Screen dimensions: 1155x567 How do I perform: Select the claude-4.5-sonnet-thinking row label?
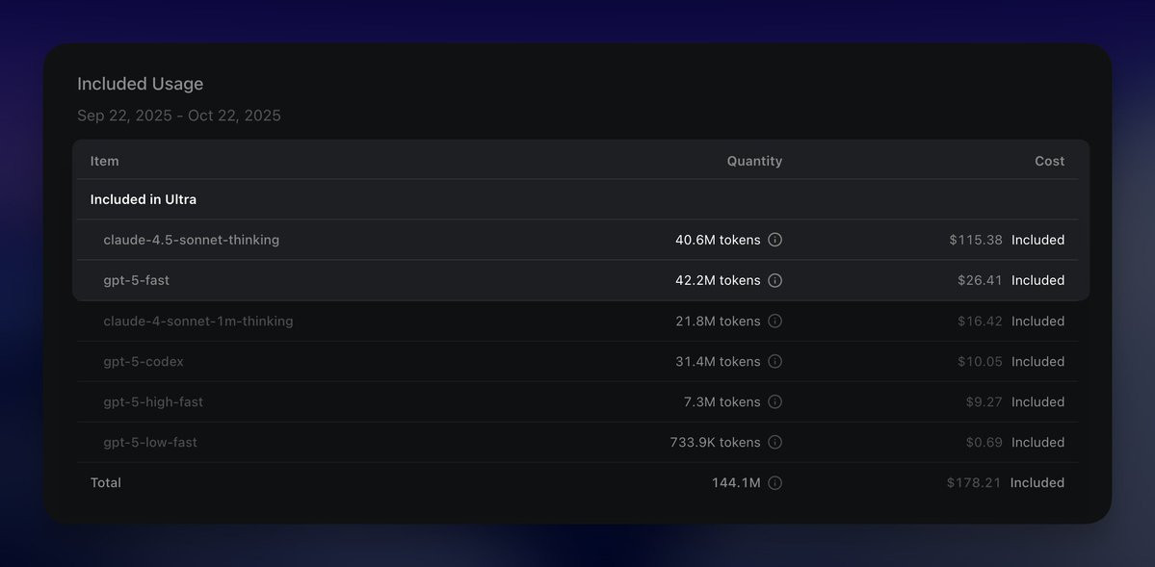(x=192, y=240)
